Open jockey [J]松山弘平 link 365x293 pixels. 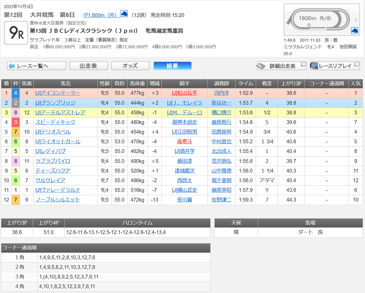click(x=185, y=93)
